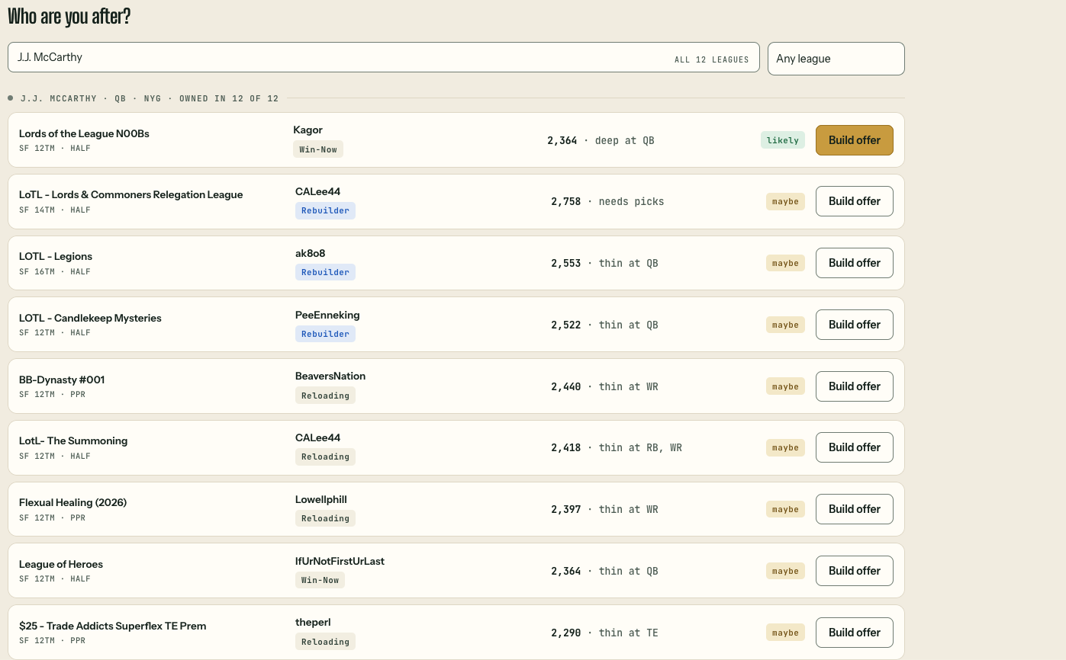Click owner name Kagor
This screenshot has width=1066, height=660.
308,130
